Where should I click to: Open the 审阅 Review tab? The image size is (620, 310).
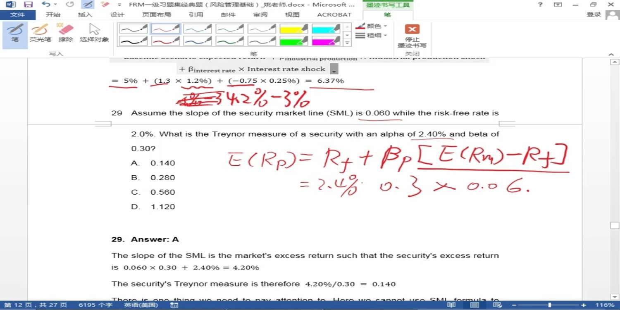(260, 14)
